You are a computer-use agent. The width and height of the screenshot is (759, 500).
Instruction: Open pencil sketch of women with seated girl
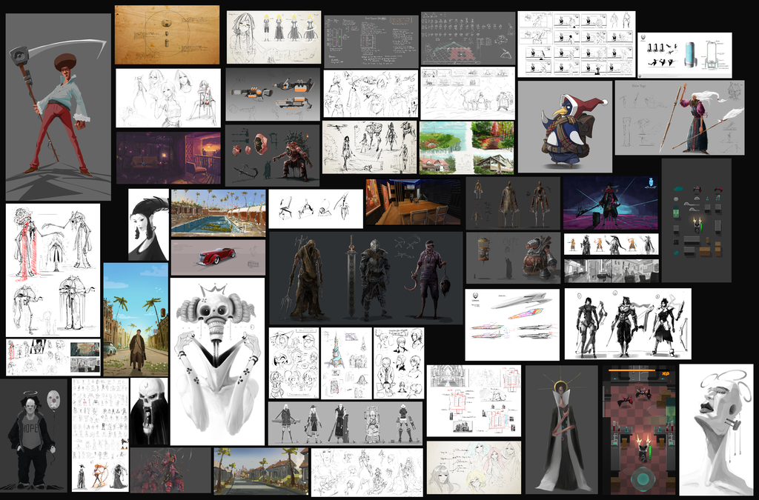point(168,99)
